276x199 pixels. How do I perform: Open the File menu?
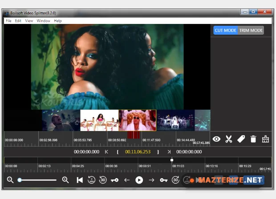(8, 21)
